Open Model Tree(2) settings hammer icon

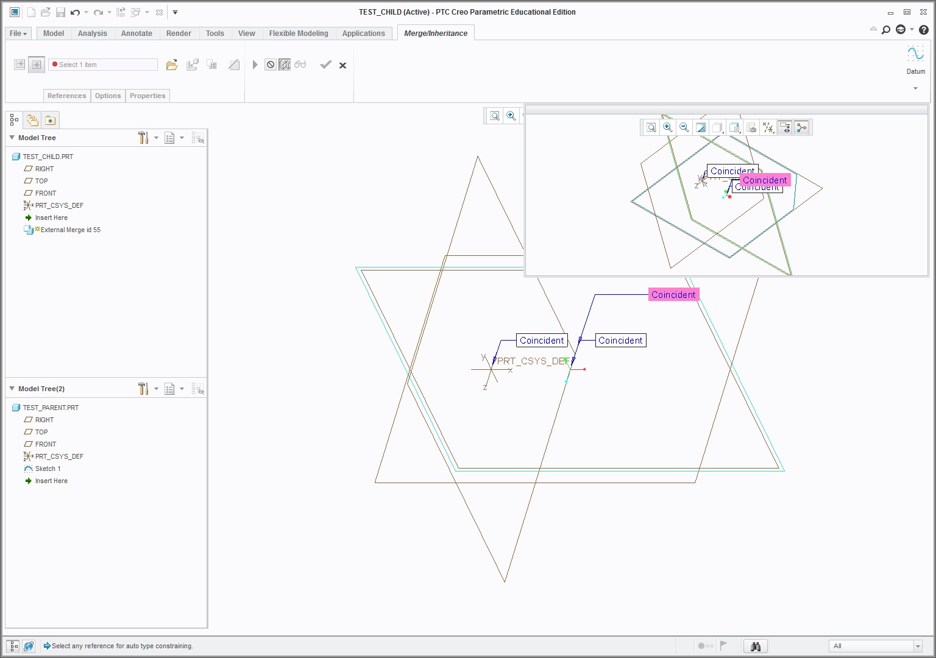point(143,389)
